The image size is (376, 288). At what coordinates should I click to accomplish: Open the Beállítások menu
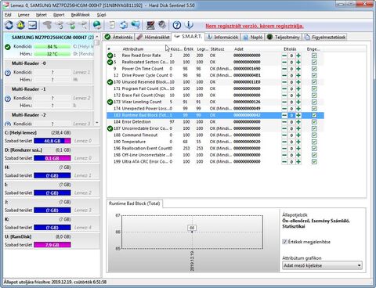(x=81, y=15)
